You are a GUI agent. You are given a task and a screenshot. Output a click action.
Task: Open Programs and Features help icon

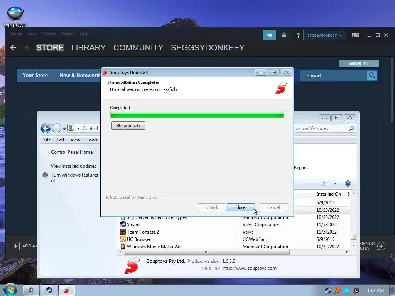(x=348, y=183)
